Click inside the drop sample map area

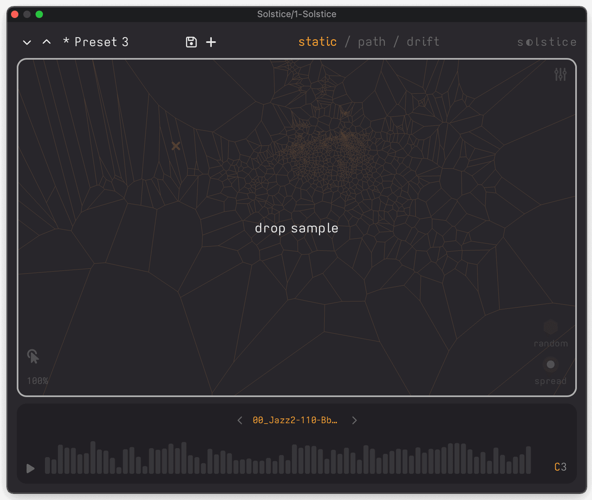pyautogui.click(x=296, y=228)
